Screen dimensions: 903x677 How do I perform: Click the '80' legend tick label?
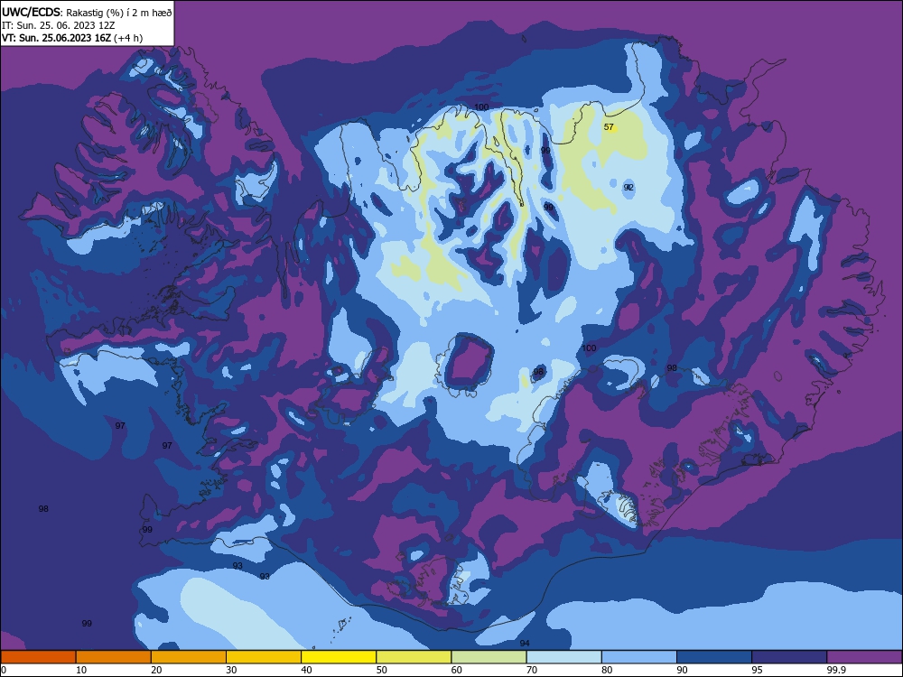pyautogui.click(x=607, y=670)
